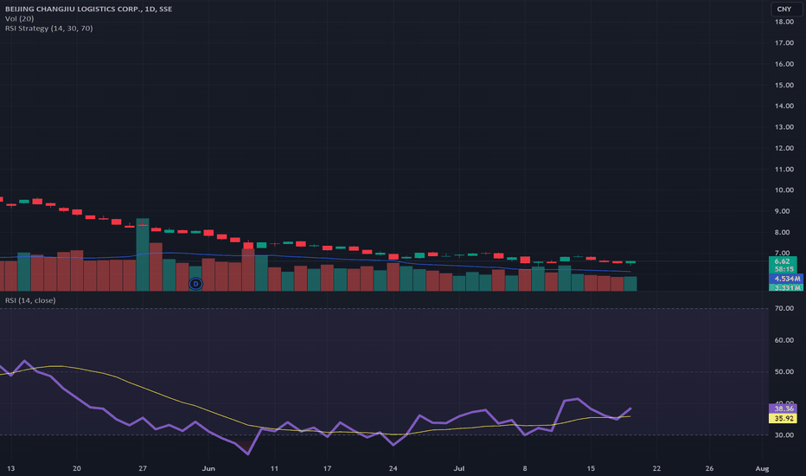Click the RSI low point below 30
Screen dimensions: 806x476
(x=248, y=453)
